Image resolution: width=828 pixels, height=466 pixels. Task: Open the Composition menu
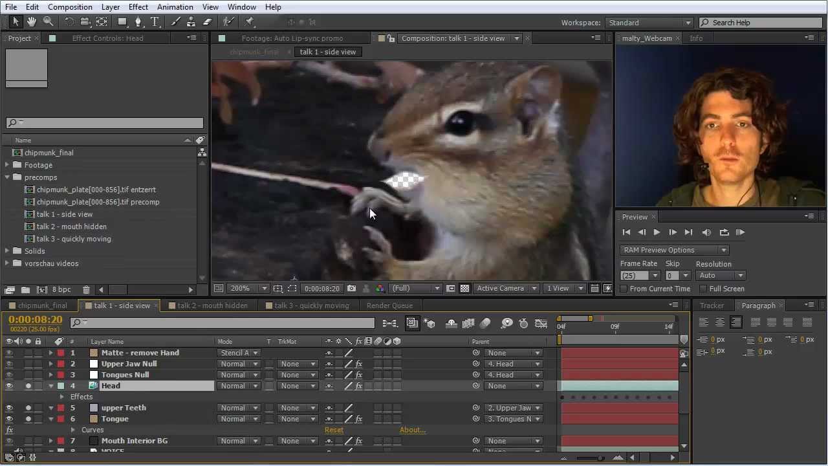coord(70,7)
